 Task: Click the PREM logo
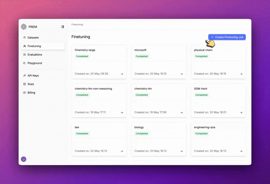[24, 27]
